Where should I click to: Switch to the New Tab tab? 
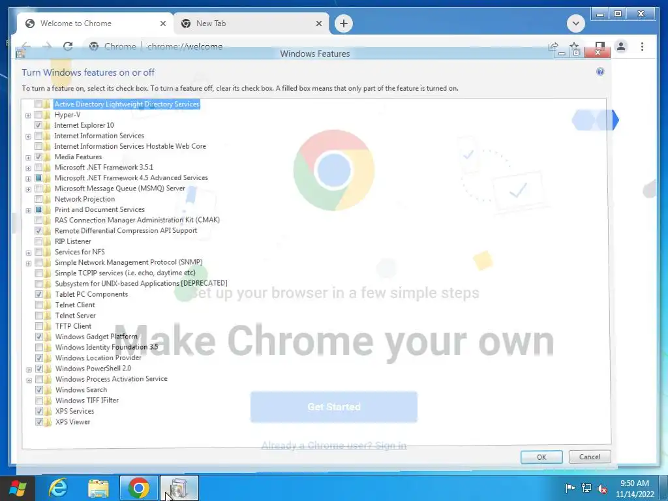coord(251,23)
